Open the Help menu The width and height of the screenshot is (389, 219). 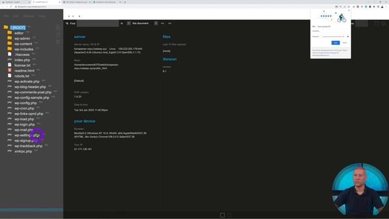[x=42, y=16]
